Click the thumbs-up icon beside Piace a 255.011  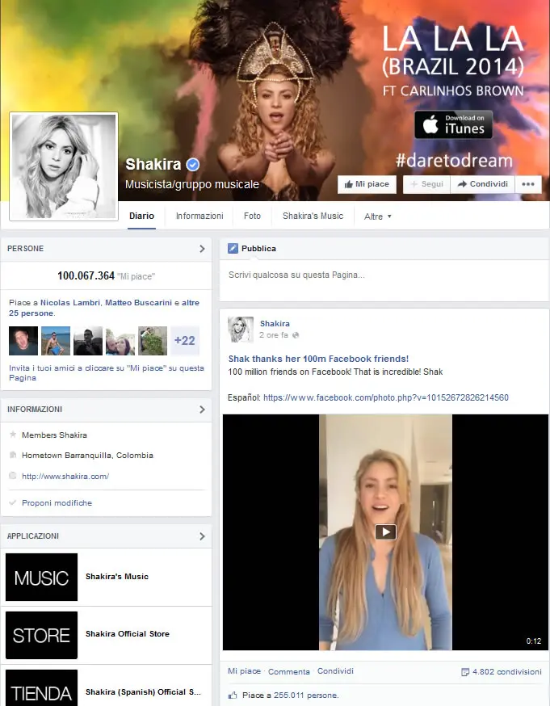tap(233, 695)
